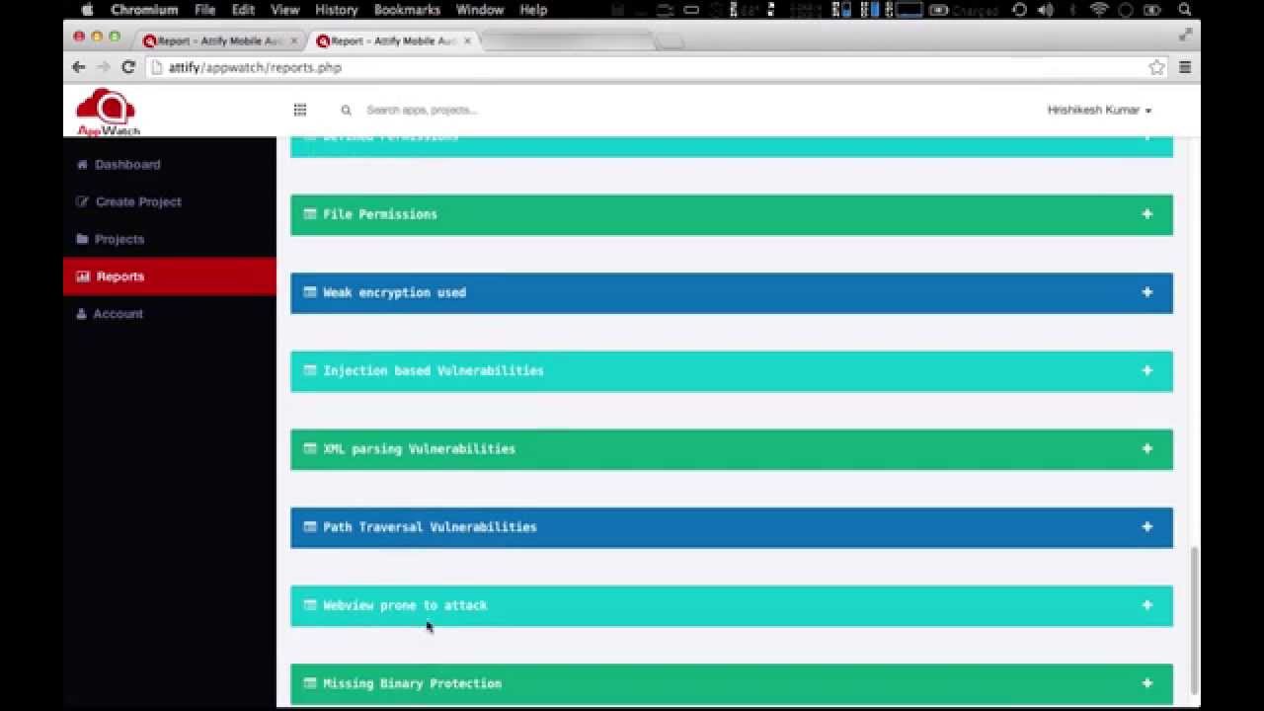Viewport: 1264px width, 711px height.
Task: Click the File Permissions heading text
Action: 380,214
